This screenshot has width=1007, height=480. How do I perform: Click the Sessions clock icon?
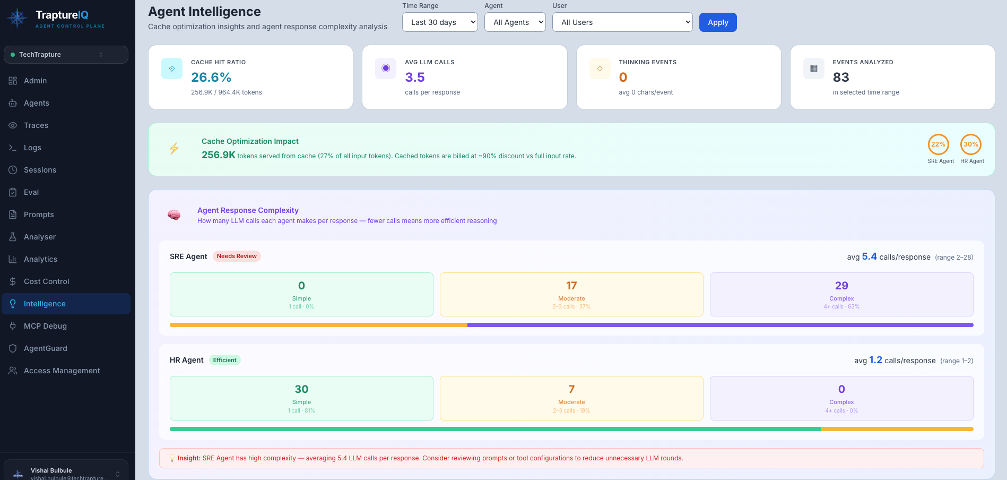[x=13, y=170]
